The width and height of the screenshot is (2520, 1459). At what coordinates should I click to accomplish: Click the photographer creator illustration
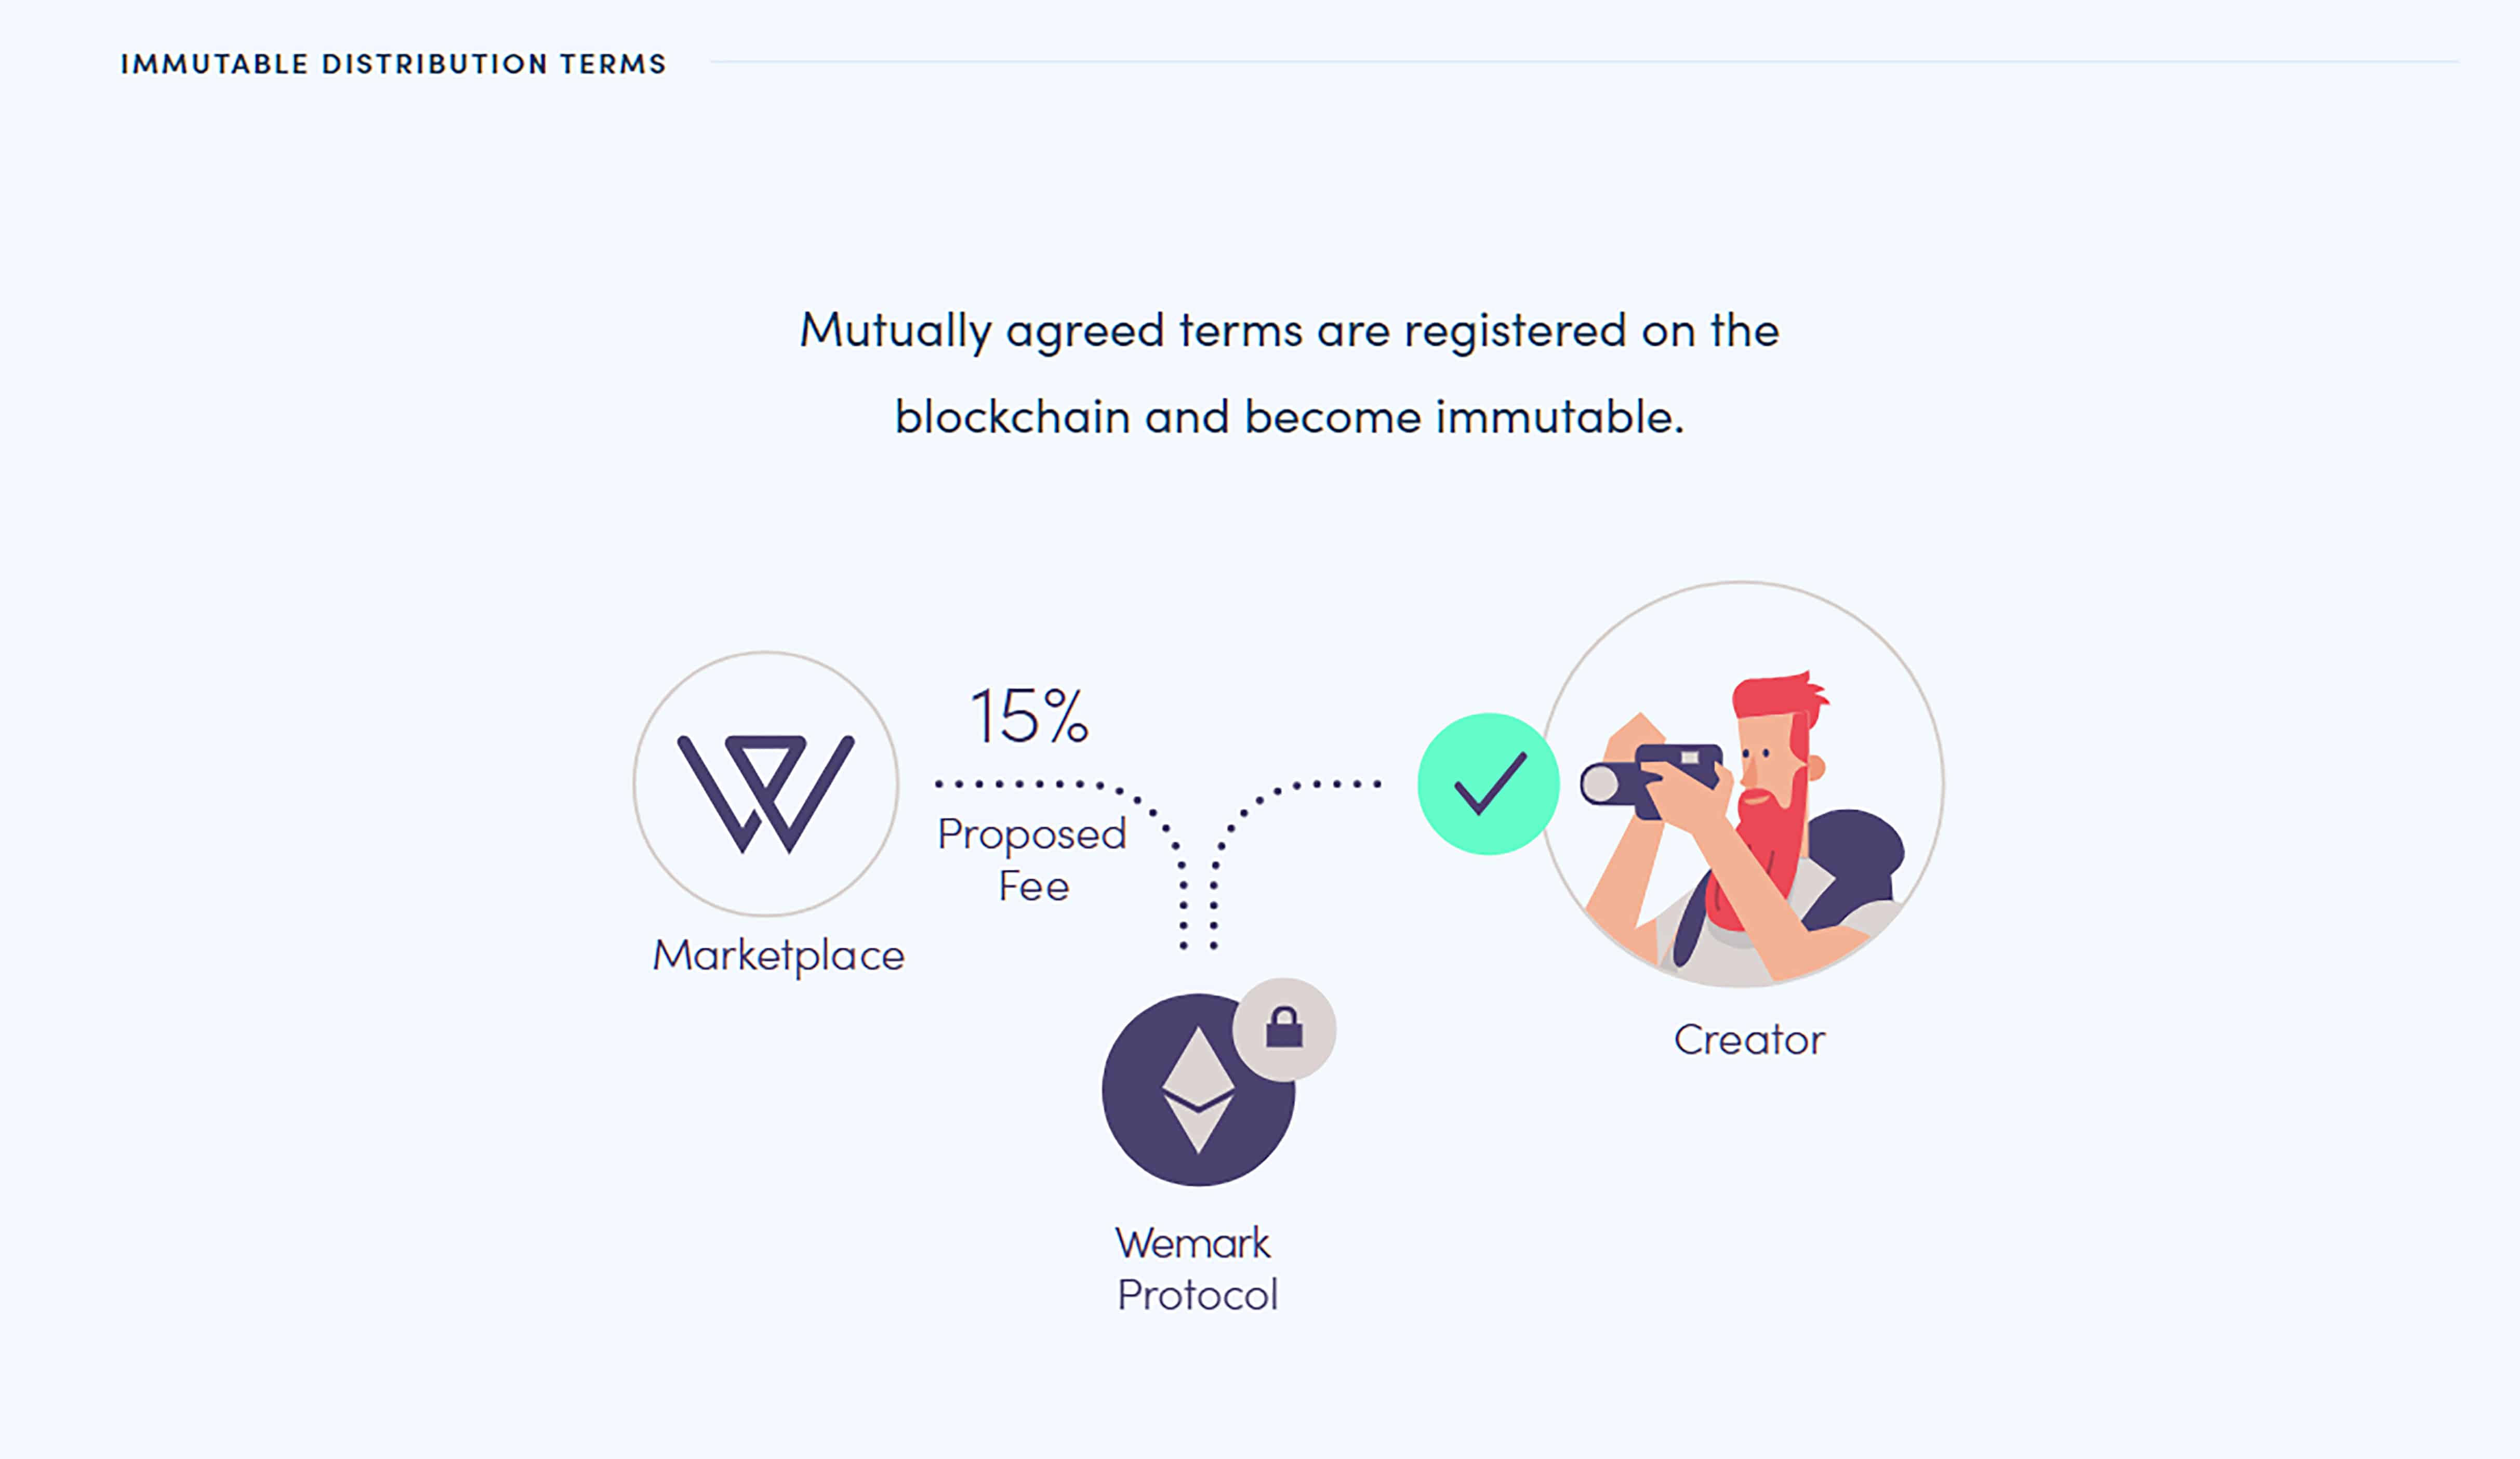tap(1741, 784)
